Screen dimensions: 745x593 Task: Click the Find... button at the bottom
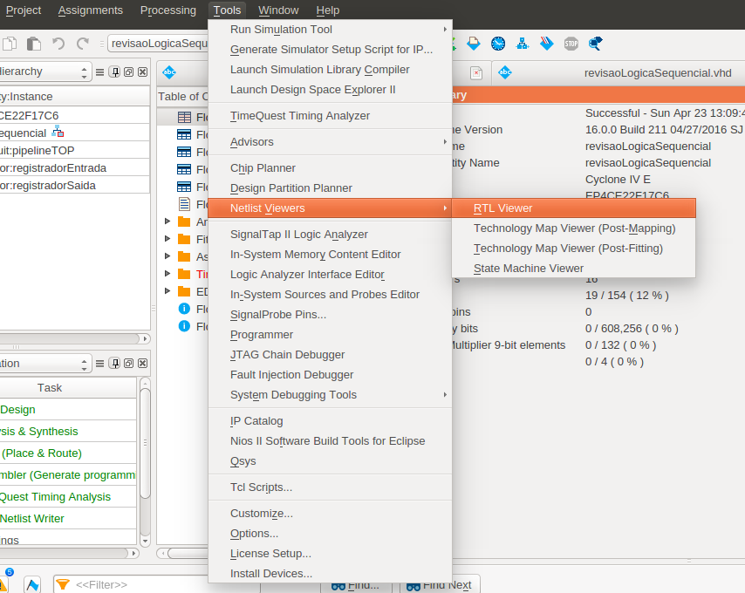[355, 585]
